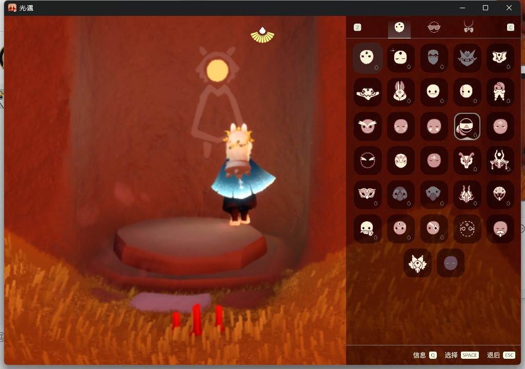Image resolution: width=525 pixels, height=369 pixels.
Task: Select the dark mask with angry white eyes
Action: tap(367, 160)
